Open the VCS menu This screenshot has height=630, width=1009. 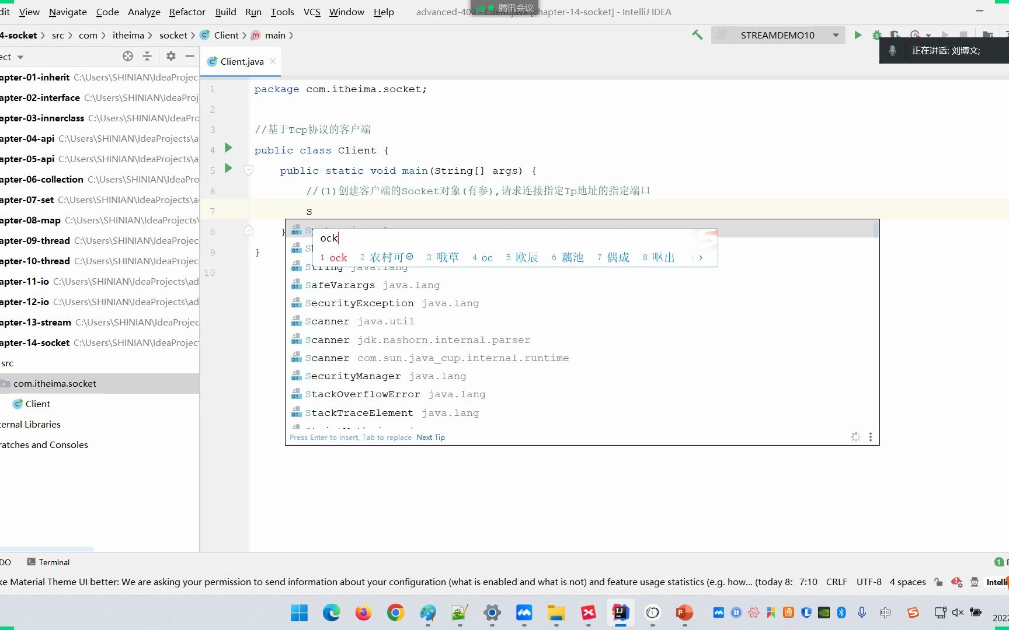(x=312, y=12)
